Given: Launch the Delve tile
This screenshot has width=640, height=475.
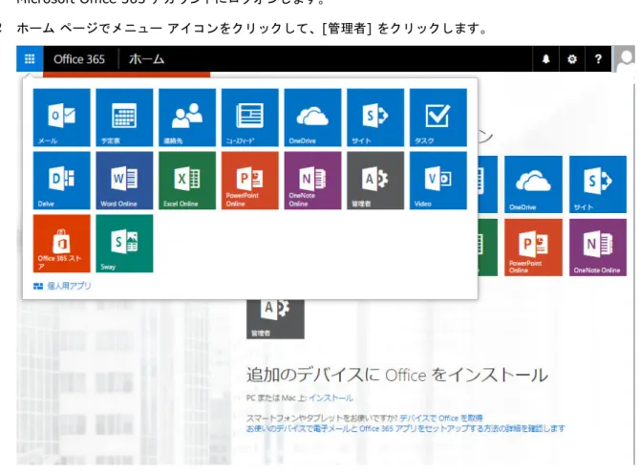Looking at the screenshot, I should tap(62, 181).
